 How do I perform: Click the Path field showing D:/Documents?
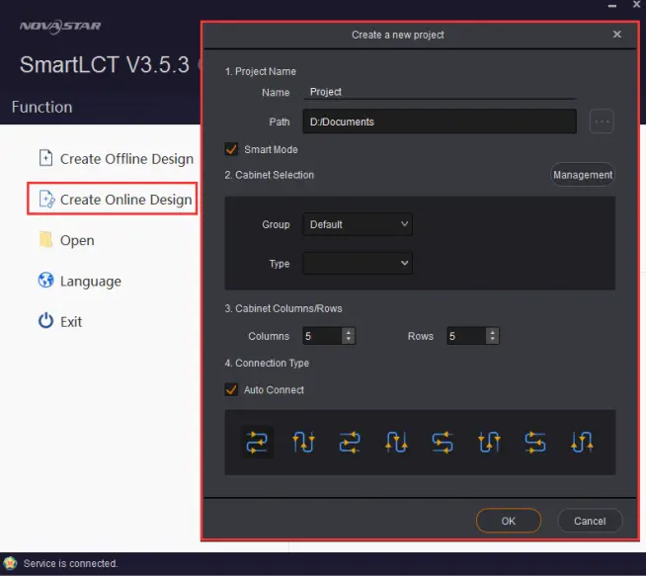[x=440, y=122]
